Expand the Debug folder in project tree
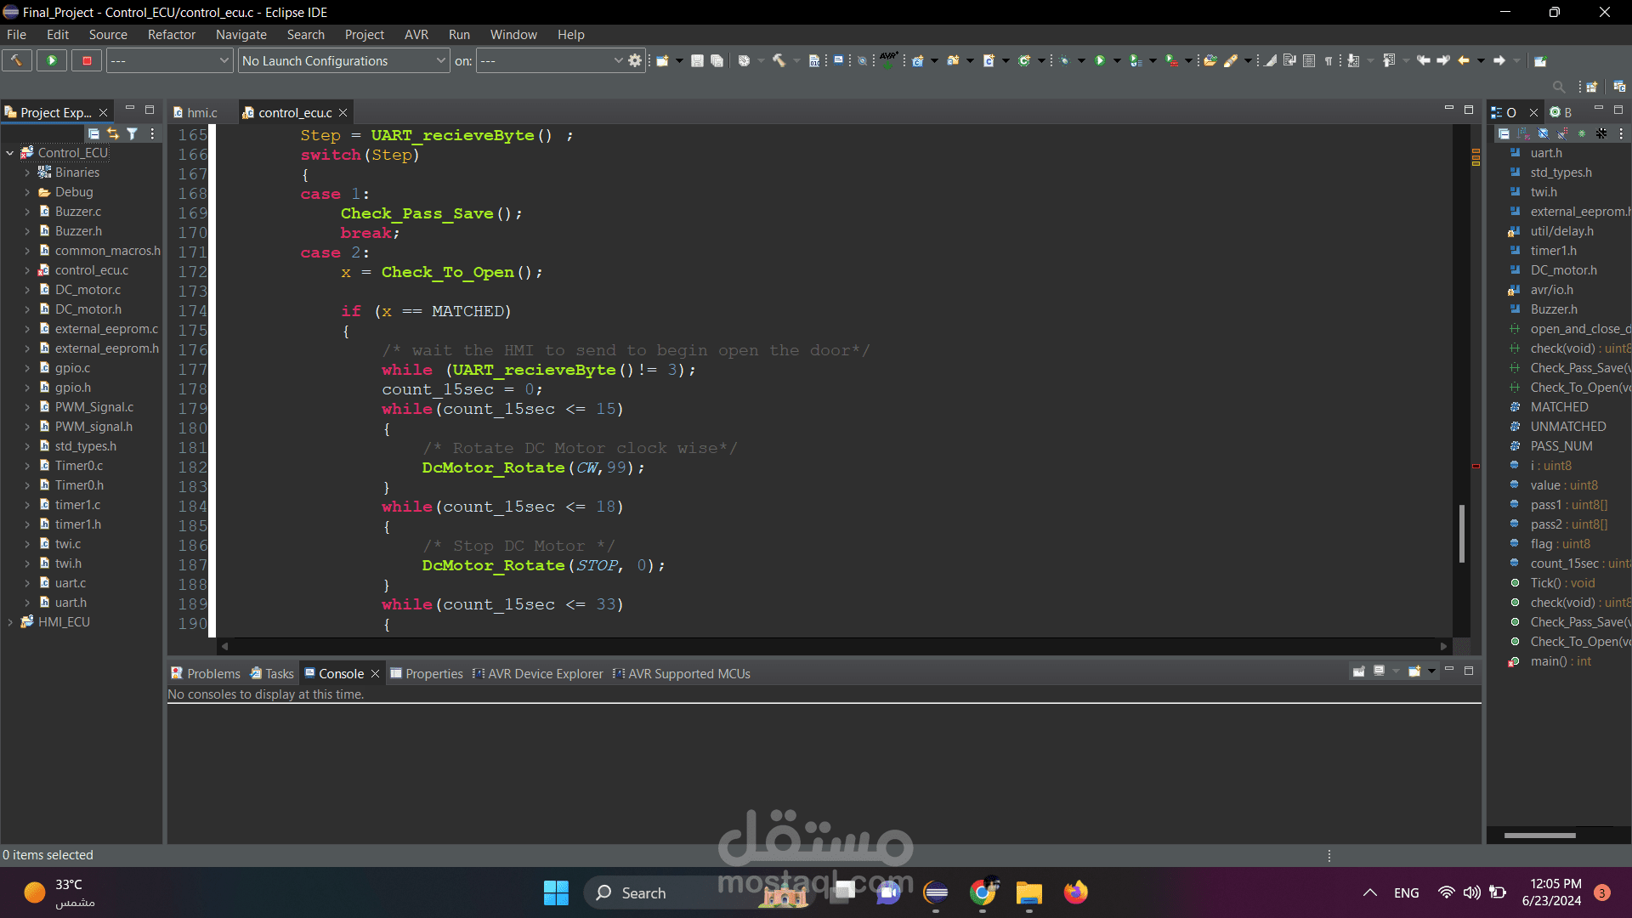 pyautogui.click(x=26, y=192)
